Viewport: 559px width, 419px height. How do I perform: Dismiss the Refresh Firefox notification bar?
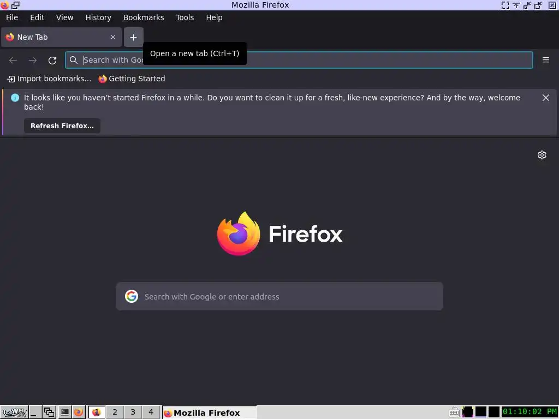545,98
